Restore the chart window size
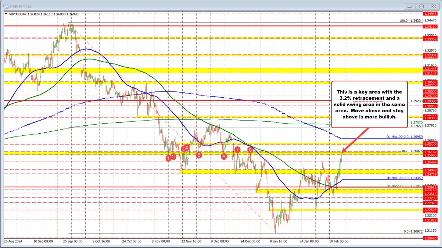The image size is (442, 248). click(x=421, y=7)
